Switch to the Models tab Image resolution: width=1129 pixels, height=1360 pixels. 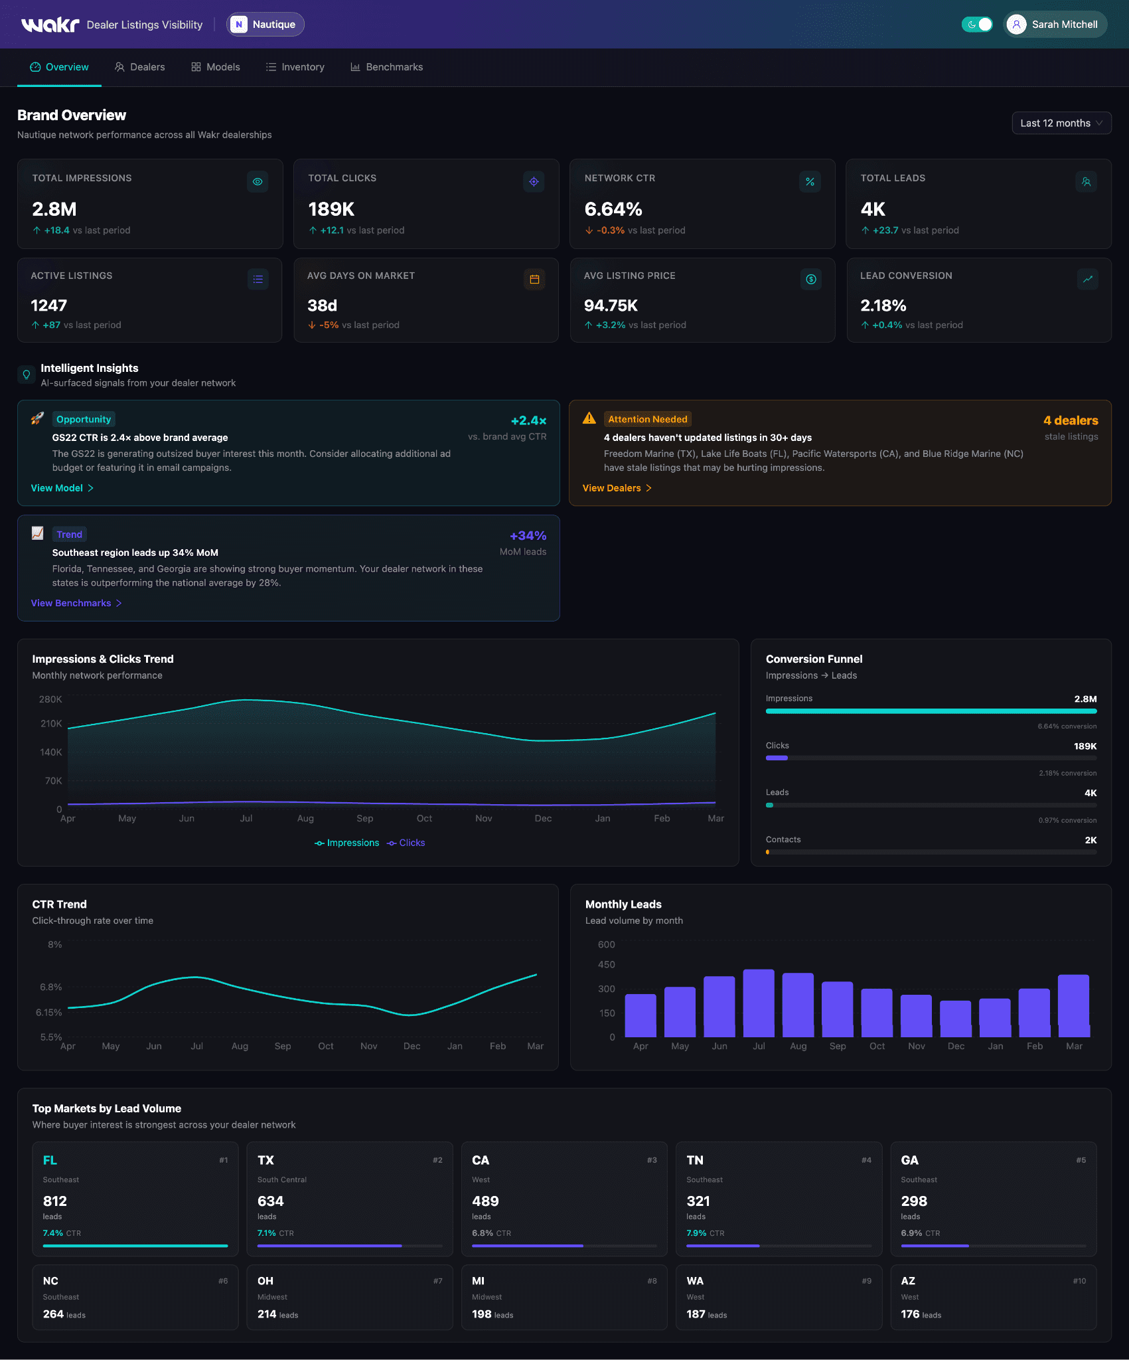coord(216,67)
